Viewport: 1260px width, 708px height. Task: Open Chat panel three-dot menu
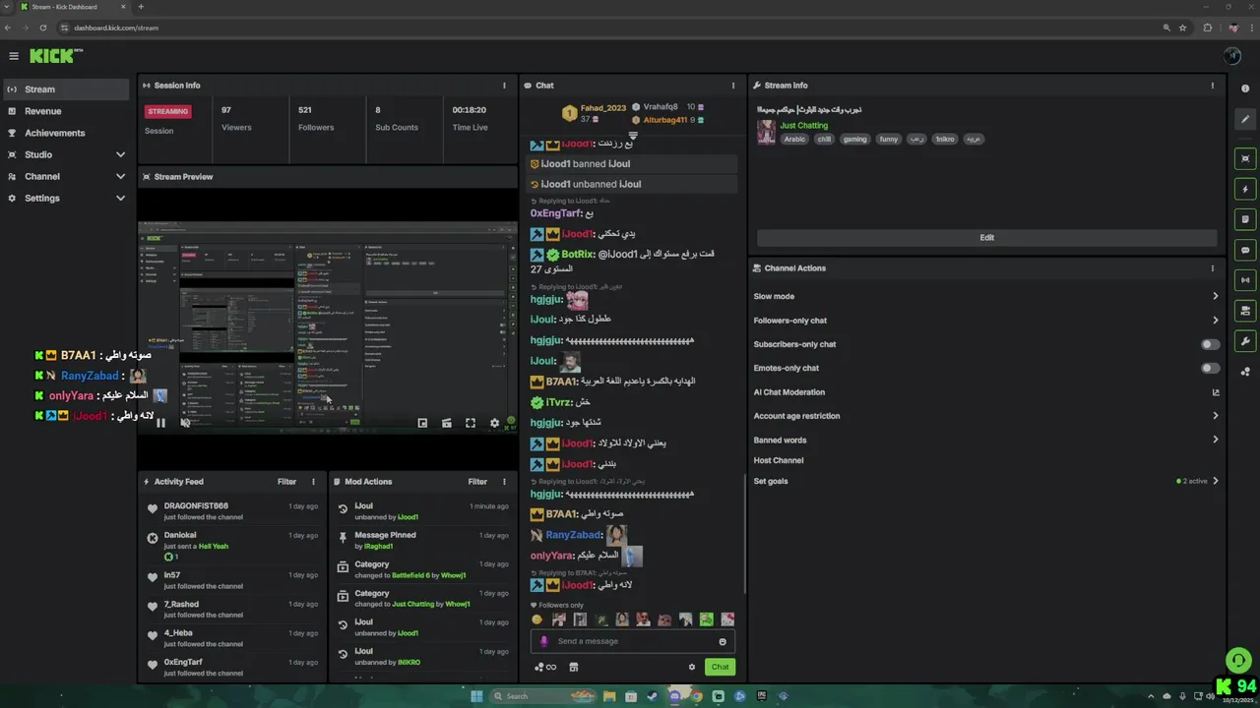pos(732,86)
